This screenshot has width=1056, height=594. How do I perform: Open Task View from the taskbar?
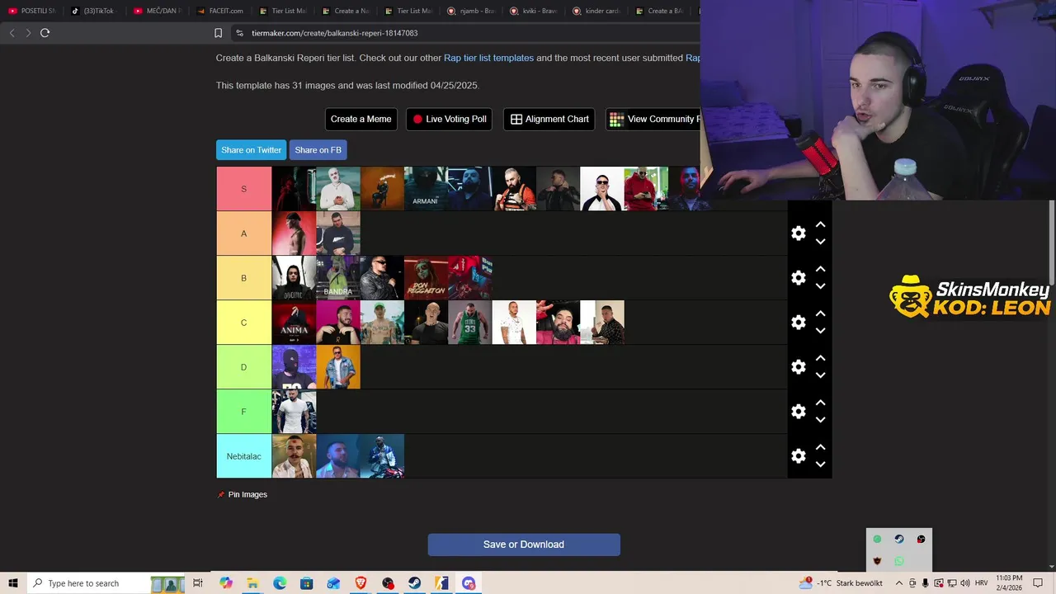coord(198,583)
